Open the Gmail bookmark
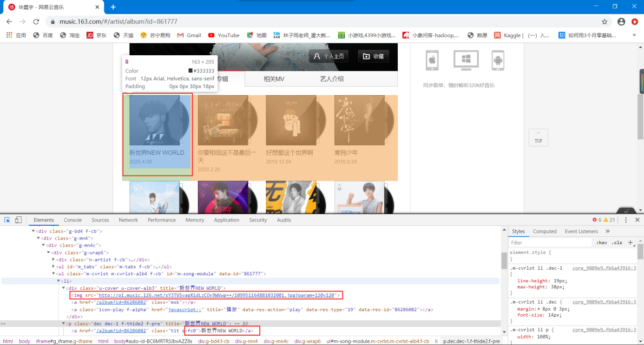Screen dimensions: 644x345 tap(189, 35)
